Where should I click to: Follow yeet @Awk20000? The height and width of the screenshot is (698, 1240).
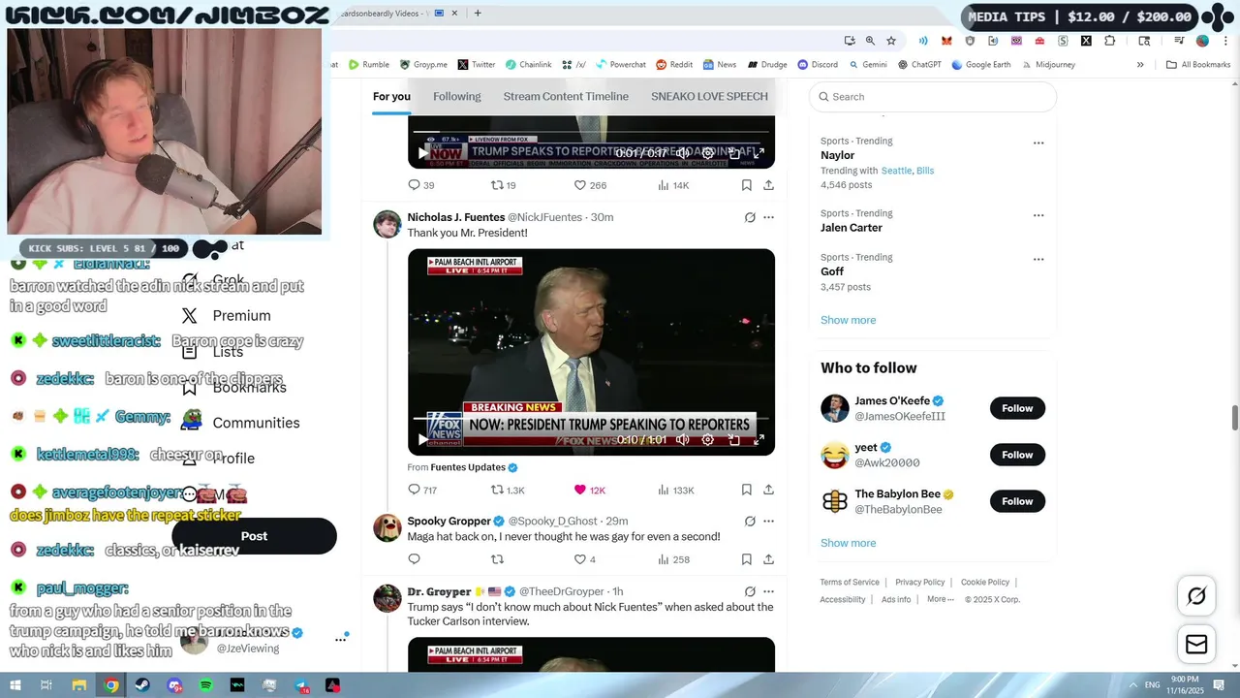click(x=1017, y=455)
